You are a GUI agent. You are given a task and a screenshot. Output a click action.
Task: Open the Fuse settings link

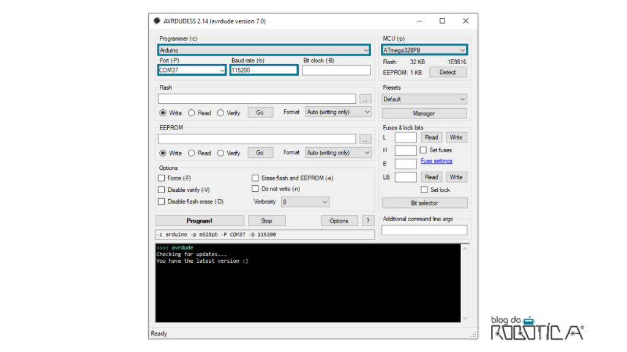pyautogui.click(x=436, y=161)
